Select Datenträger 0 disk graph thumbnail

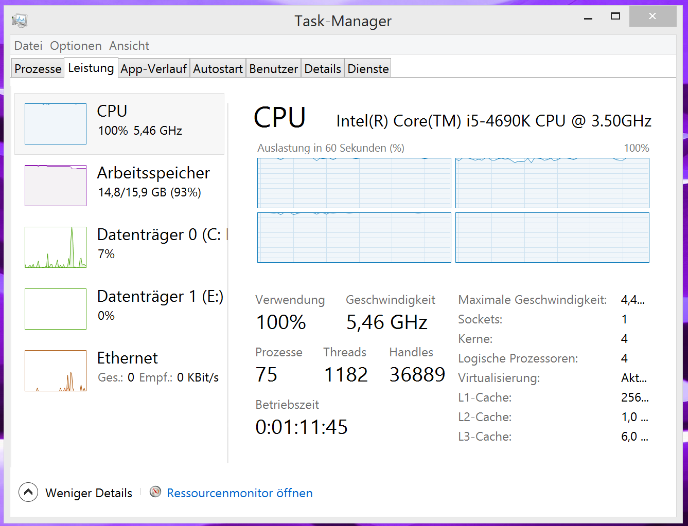pyautogui.click(x=56, y=247)
